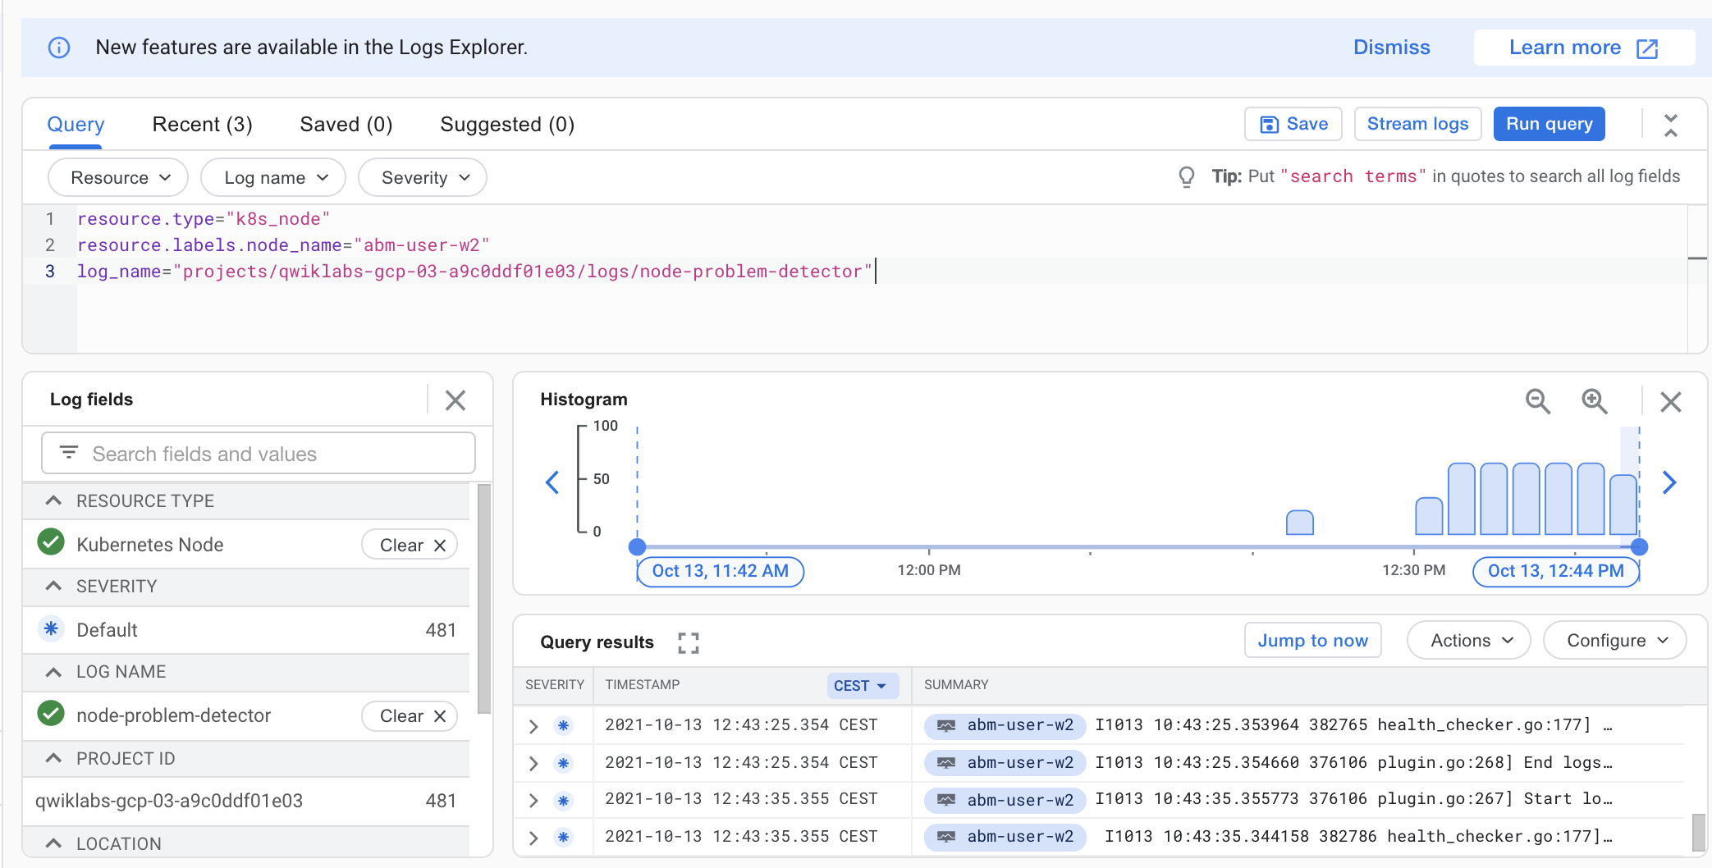Click the Stream logs button
This screenshot has width=1712, height=868.
pos(1417,124)
